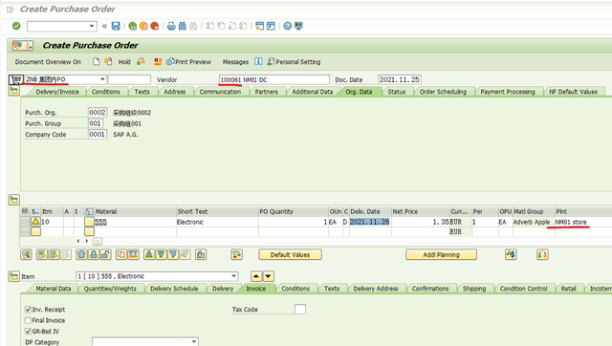Screen dimensions: 612x346
Task: Open the Condition Control item tab
Action: pos(523,289)
